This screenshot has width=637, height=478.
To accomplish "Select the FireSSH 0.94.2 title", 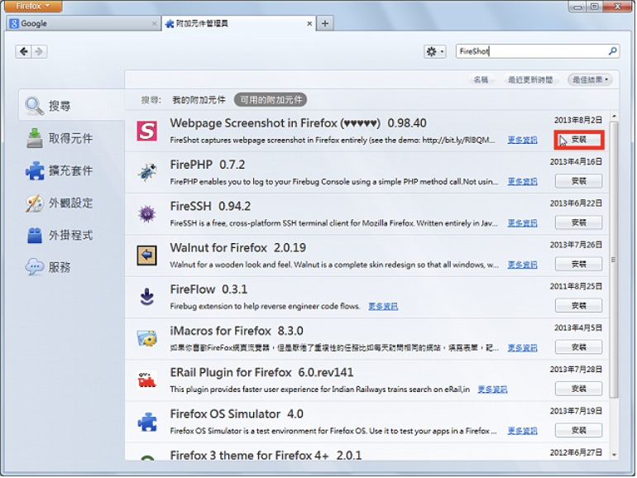I will click(x=210, y=206).
